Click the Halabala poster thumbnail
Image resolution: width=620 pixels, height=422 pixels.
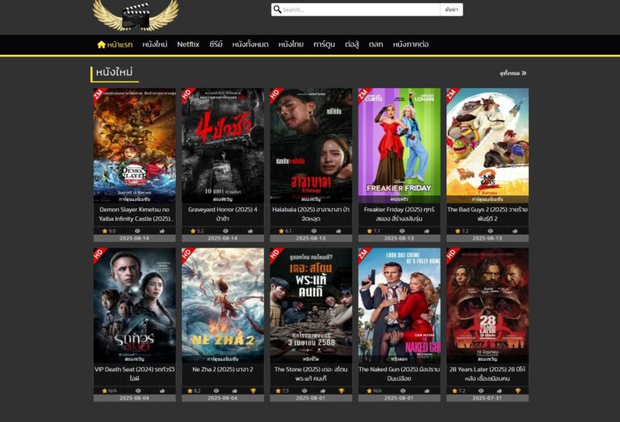pos(311,145)
